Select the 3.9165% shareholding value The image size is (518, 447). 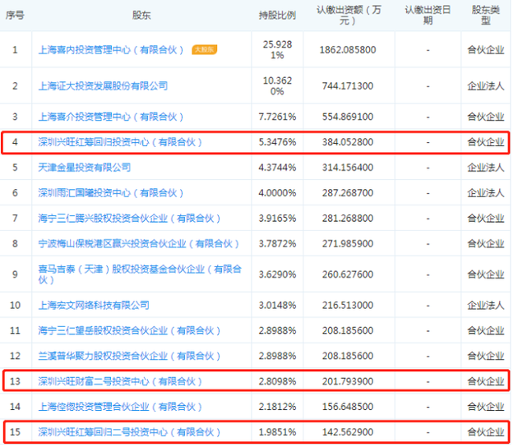pos(277,219)
